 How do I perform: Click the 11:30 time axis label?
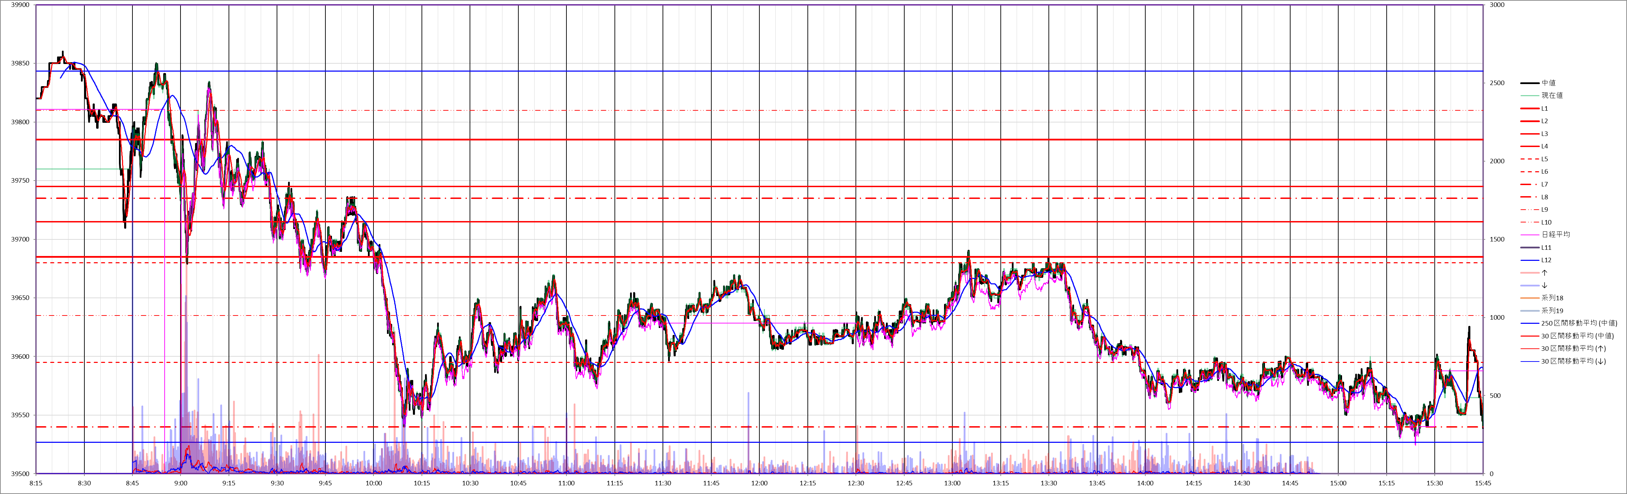pyautogui.click(x=663, y=483)
